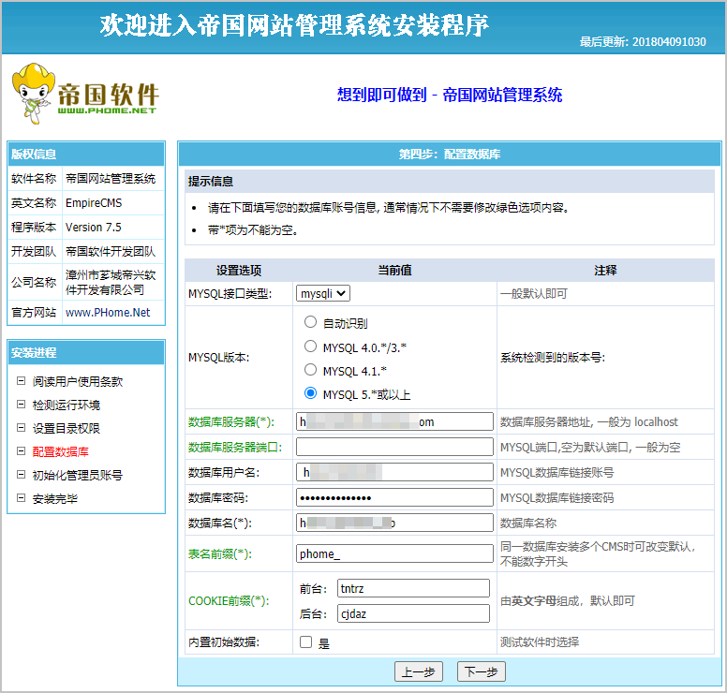Click the 想到即可做到 - 帝国网站管理系统 slogan link
727x693 pixels.
[x=450, y=95]
